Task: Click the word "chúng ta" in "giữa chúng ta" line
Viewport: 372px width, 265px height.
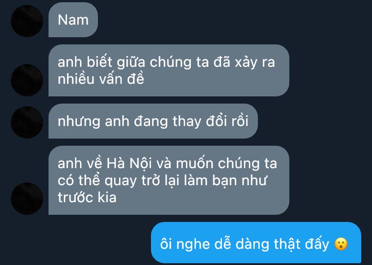Action: pyautogui.click(x=179, y=62)
